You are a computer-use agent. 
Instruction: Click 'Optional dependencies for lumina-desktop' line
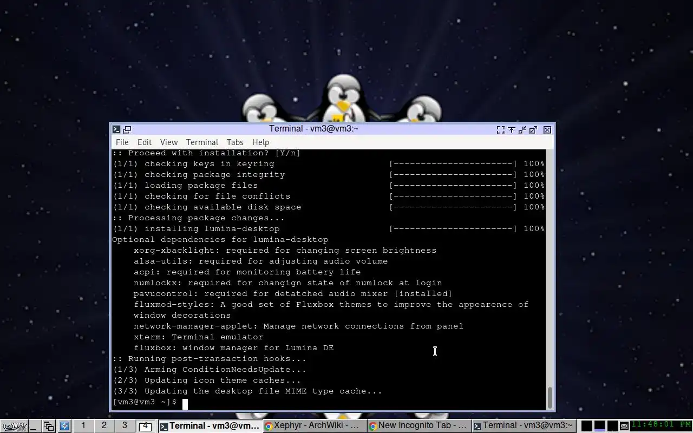coord(220,240)
